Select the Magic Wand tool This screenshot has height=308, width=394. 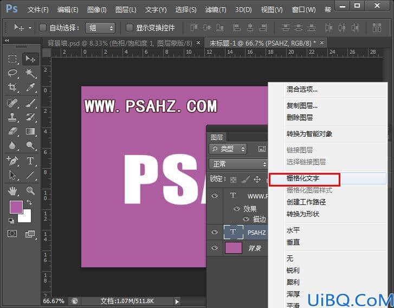click(30, 73)
